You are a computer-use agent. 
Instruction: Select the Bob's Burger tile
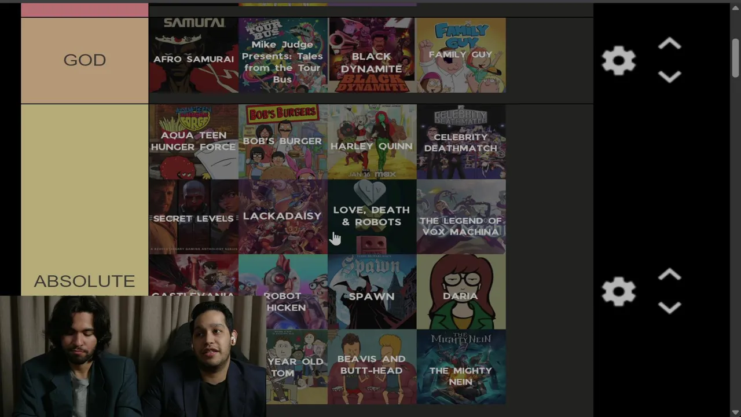click(283, 142)
